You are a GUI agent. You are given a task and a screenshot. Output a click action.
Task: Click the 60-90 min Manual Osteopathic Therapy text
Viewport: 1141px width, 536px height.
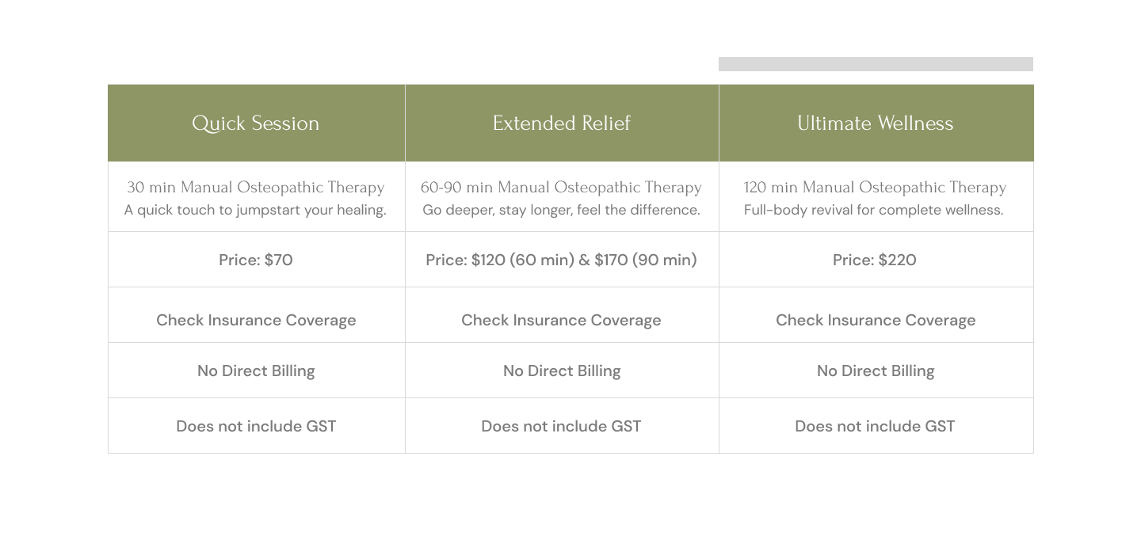pyautogui.click(x=561, y=188)
